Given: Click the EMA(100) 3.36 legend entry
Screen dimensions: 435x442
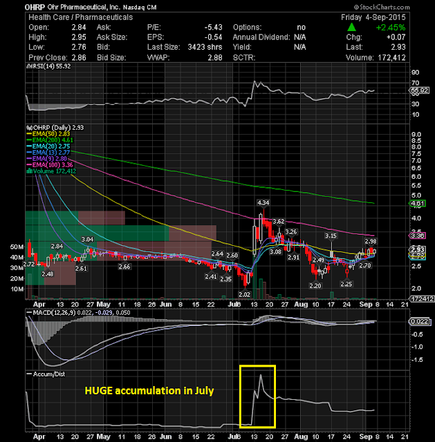Looking at the screenshot, I should point(50,165).
